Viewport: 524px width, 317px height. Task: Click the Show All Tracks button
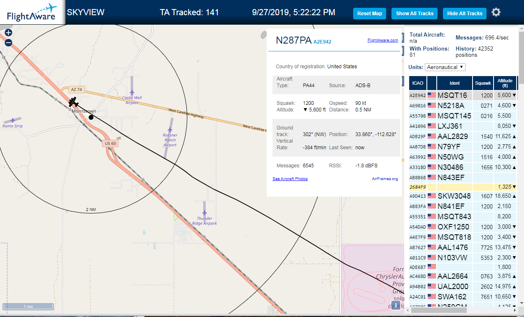415,14
